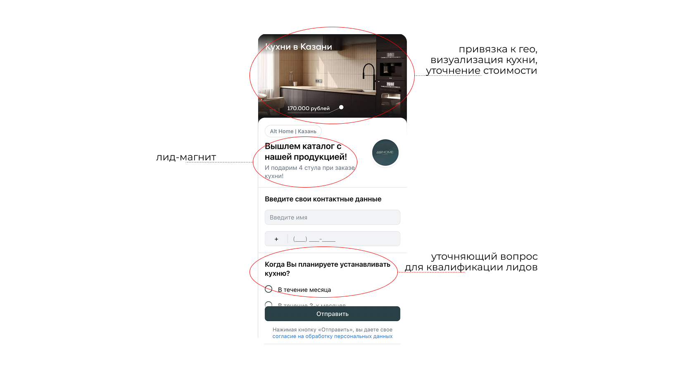This screenshot has width=694, height=371.
Task: Click the 'Введите свои контактные данные' heading
Action: point(323,199)
